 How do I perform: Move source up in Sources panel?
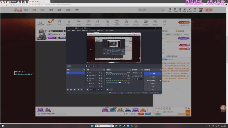[98, 90]
